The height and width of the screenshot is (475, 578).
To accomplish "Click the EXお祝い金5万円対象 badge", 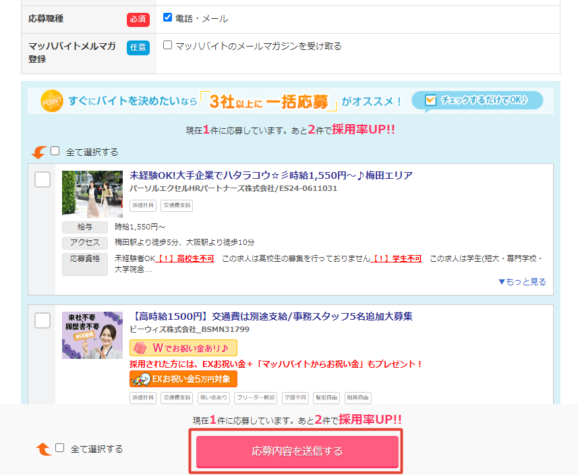I will point(183,379).
